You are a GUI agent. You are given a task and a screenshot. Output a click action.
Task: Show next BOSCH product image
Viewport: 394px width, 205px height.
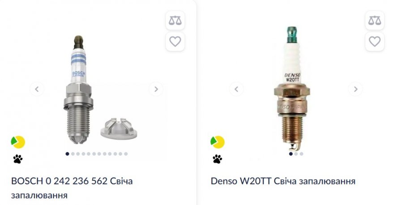[x=156, y=89]
